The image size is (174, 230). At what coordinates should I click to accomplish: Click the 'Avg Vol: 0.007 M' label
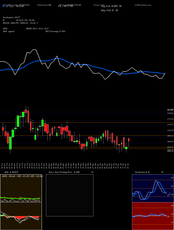111,6
